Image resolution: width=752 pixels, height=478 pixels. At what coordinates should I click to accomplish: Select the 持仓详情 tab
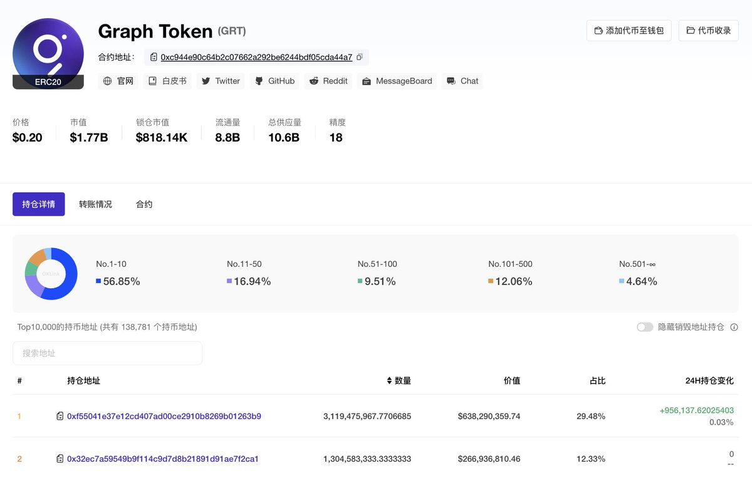[39, 204]
